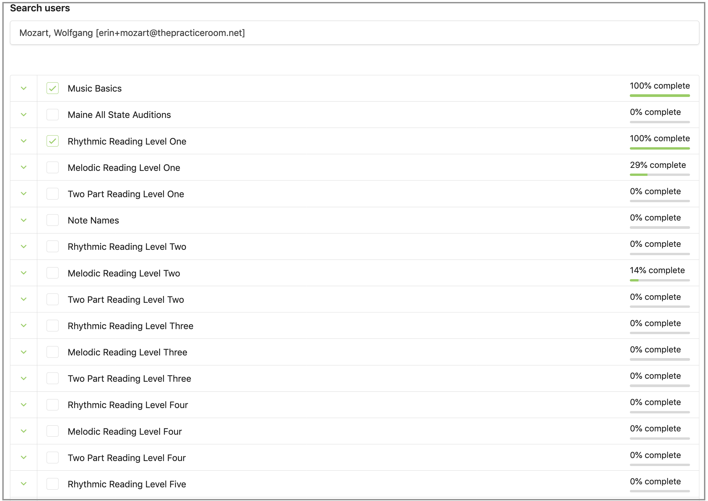Expand Rhythmic Reading Level Five chevron

coord(24,484)
